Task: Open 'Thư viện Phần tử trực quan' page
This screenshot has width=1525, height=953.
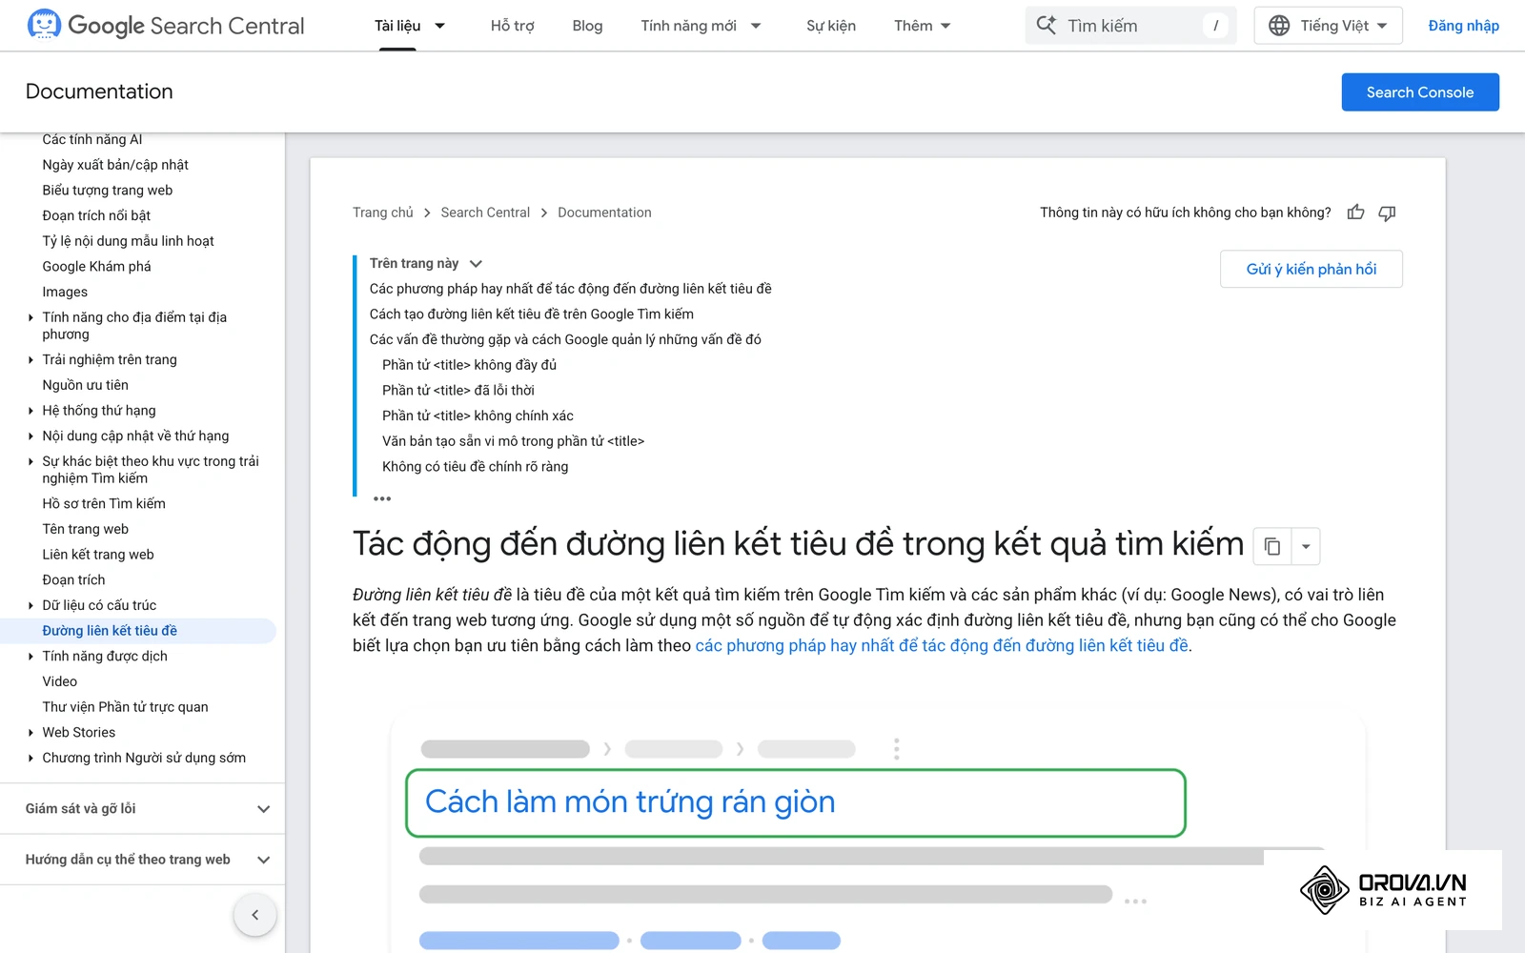Action: pos(125,707)
